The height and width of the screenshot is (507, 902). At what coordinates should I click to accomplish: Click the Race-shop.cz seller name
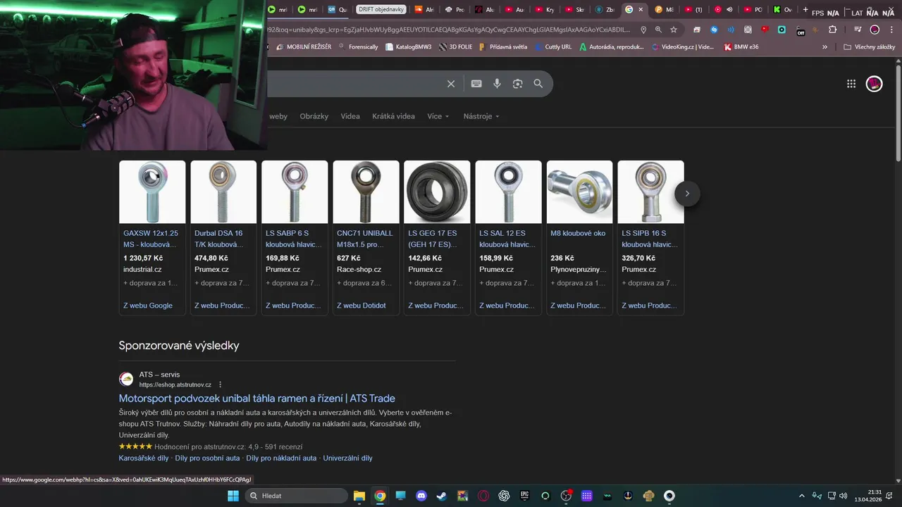point(359,270)
